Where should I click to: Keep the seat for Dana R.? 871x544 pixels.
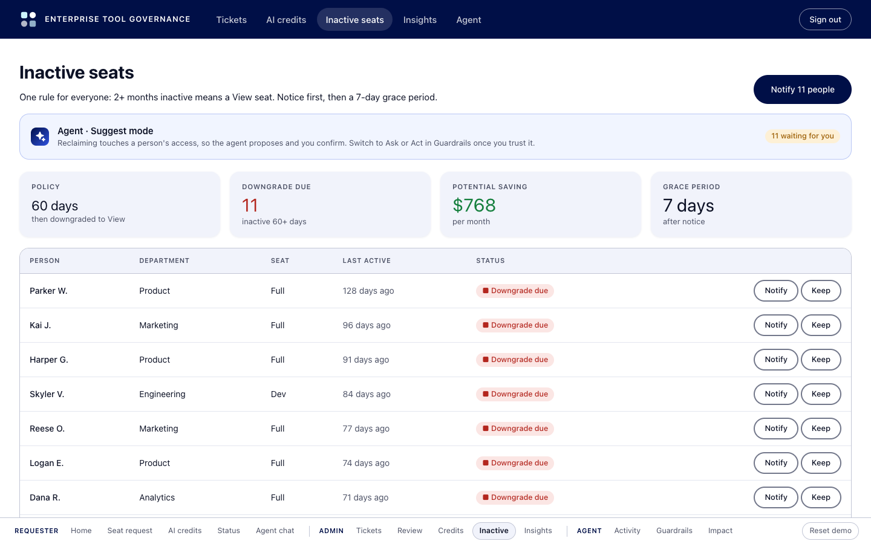point(821,497)
